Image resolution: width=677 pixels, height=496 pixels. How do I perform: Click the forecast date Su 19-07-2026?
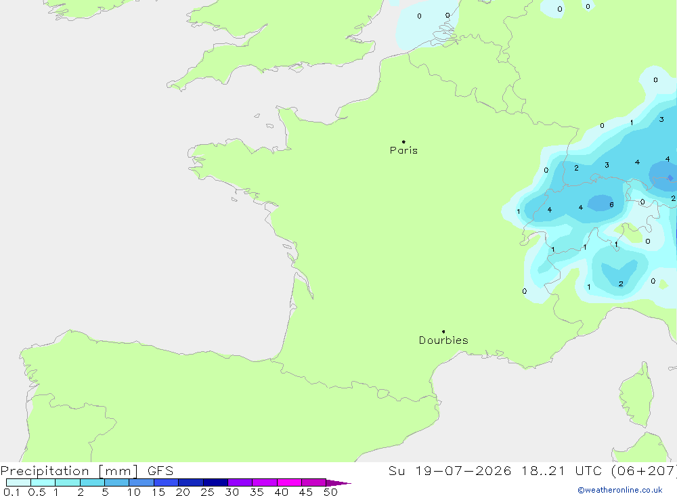(x=450, y=470)
